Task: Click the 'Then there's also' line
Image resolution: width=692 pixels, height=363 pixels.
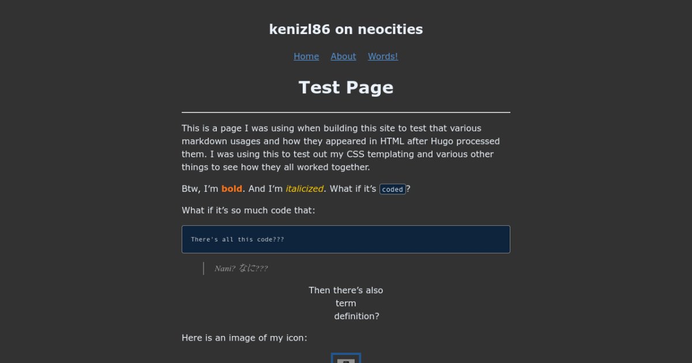Action: pos(345,290)
